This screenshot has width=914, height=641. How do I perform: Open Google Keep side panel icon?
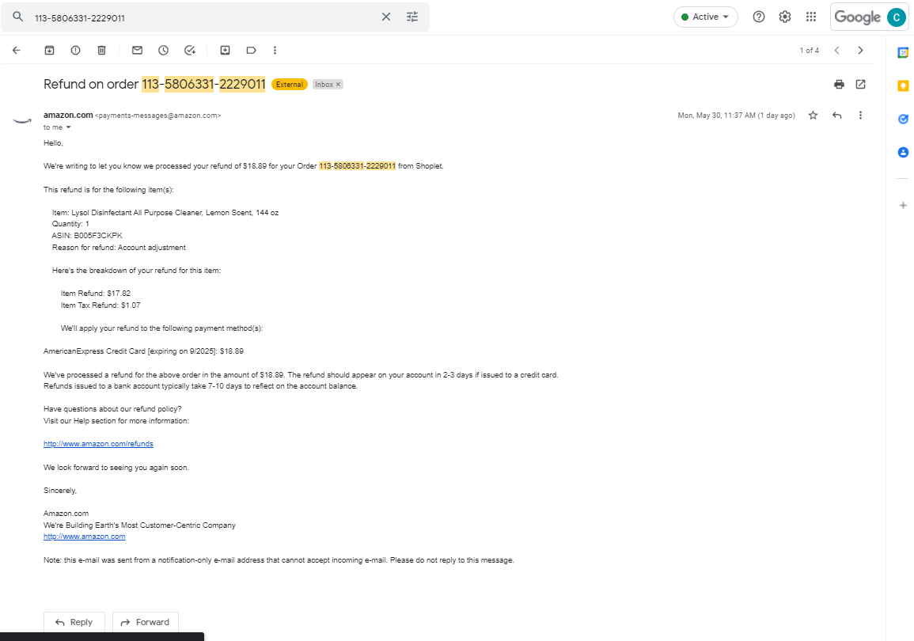[x=902, y=85]
